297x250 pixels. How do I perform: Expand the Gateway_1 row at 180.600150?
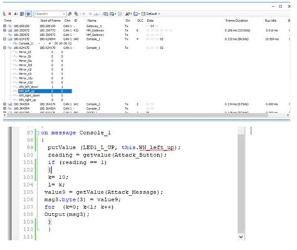[5, 26]
